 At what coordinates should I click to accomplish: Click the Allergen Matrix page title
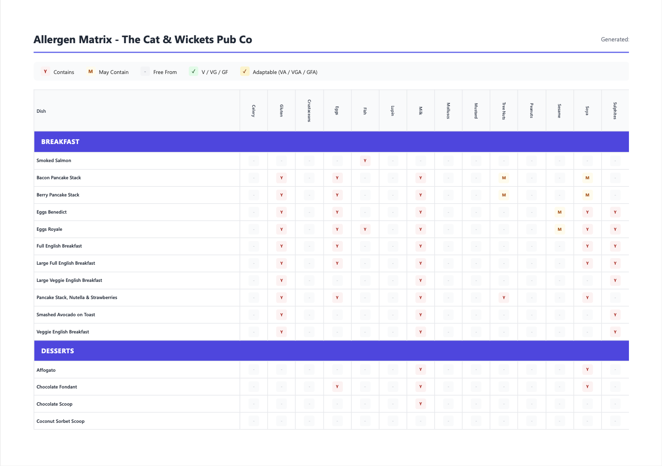pyautogui.click(x=143, y=40)
